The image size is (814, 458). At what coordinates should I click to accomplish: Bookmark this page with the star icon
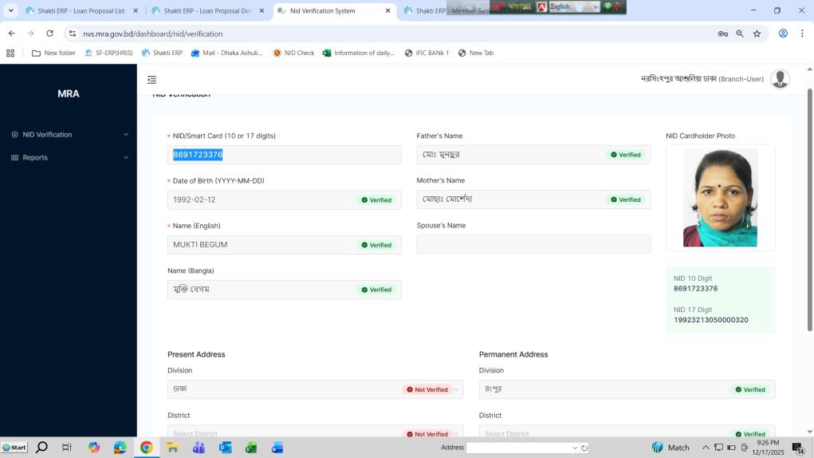click(757, 34)
